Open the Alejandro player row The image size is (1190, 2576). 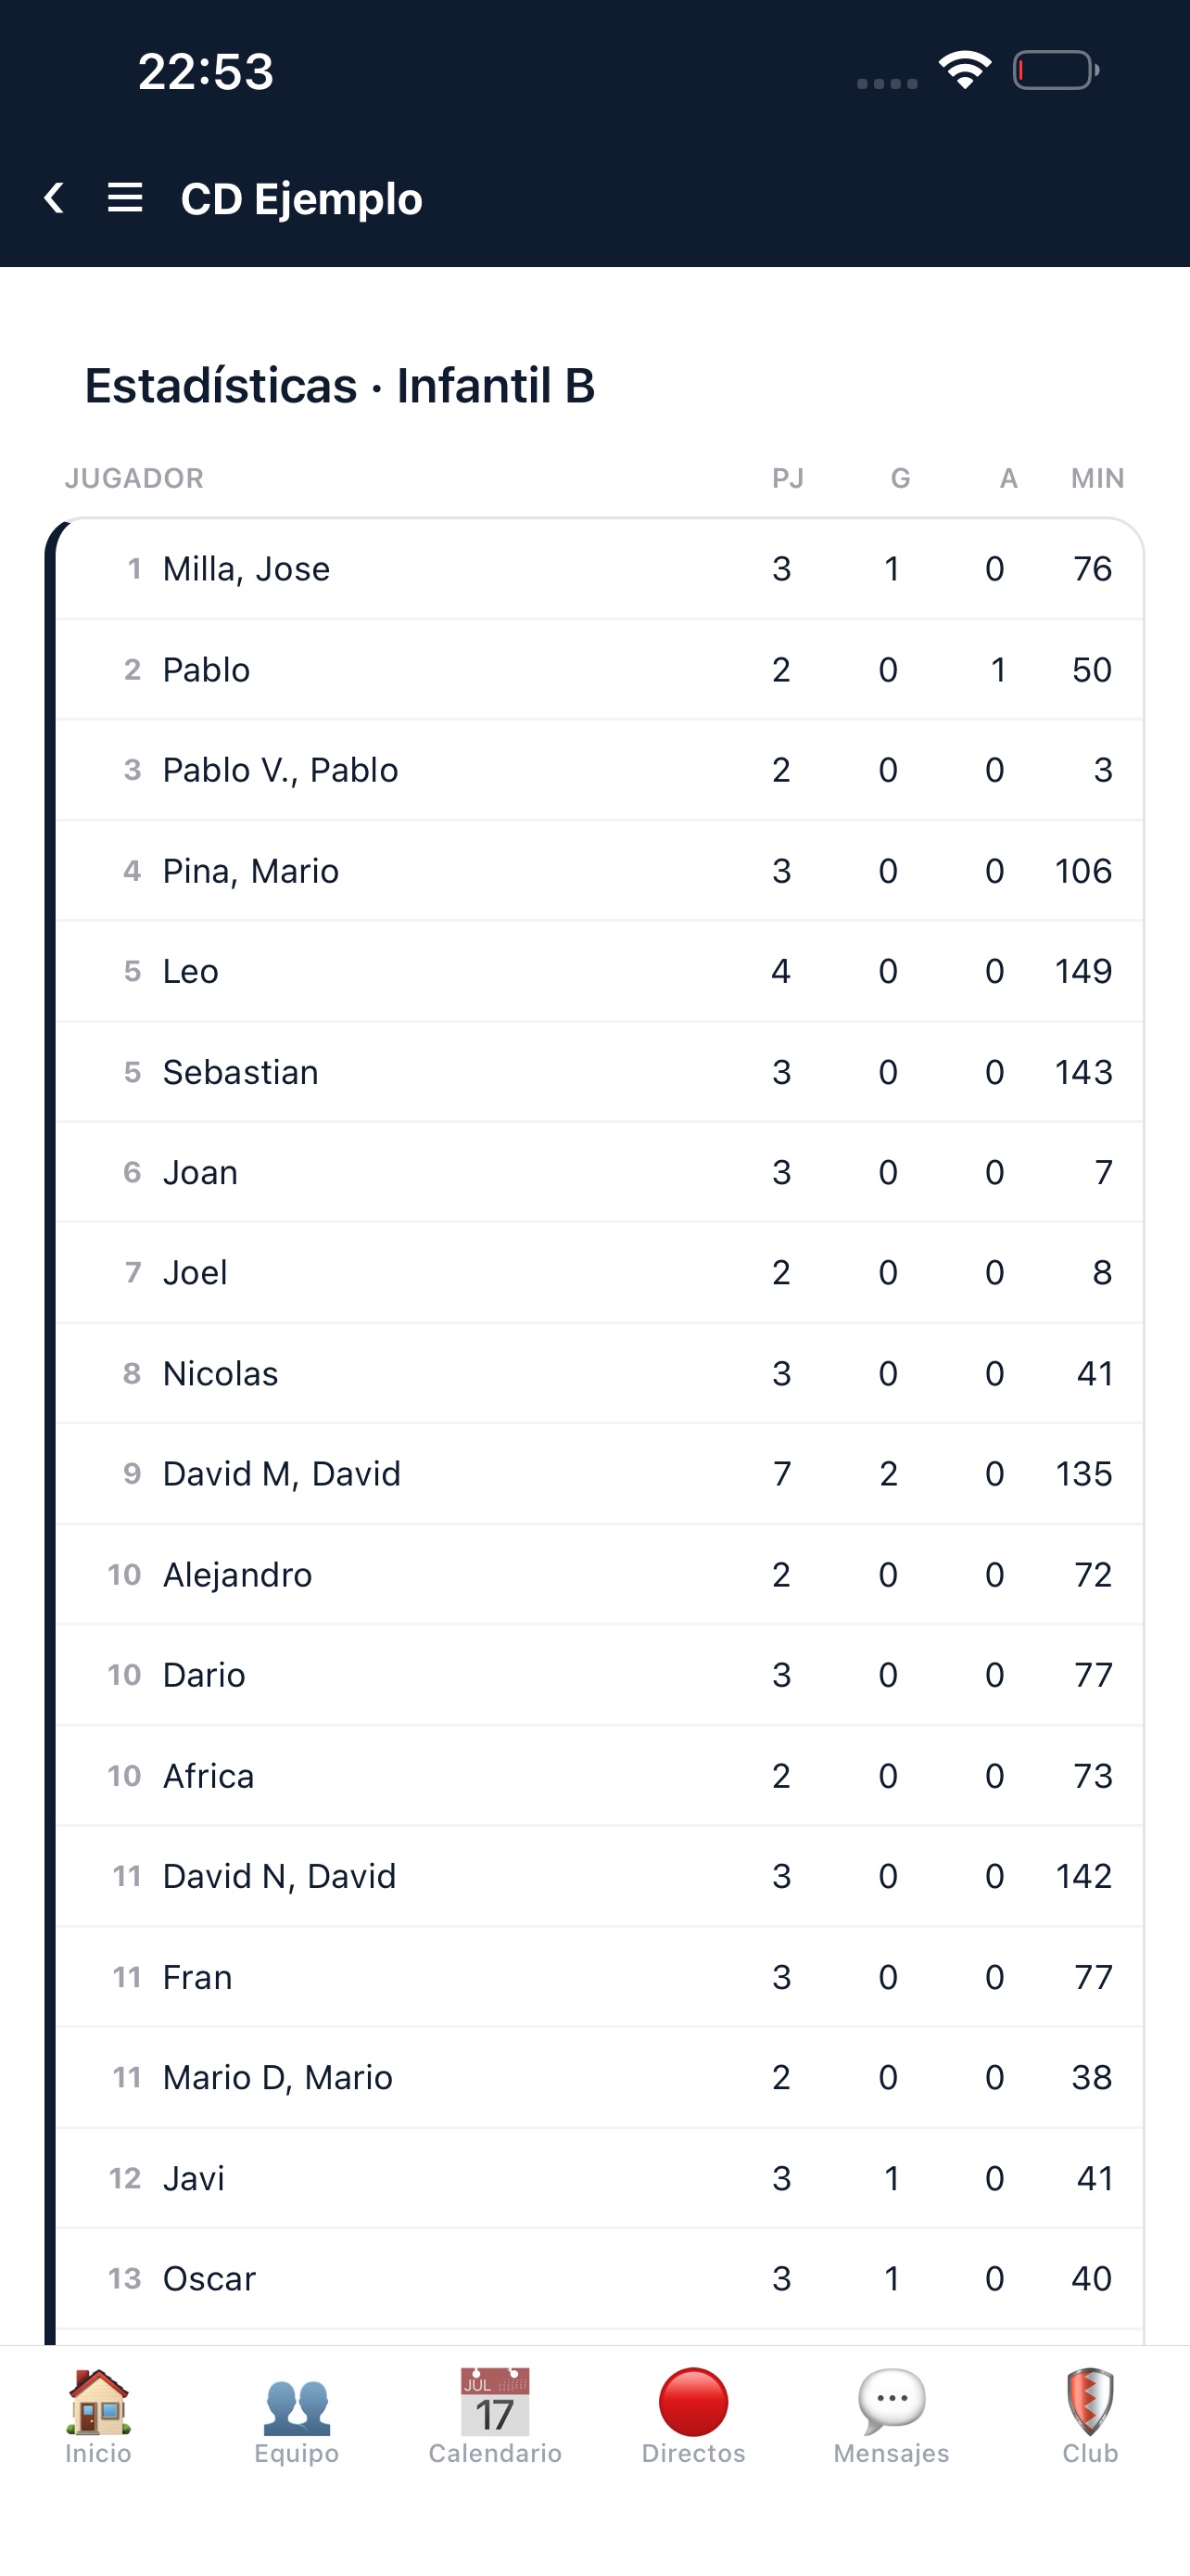(600, 1575)
